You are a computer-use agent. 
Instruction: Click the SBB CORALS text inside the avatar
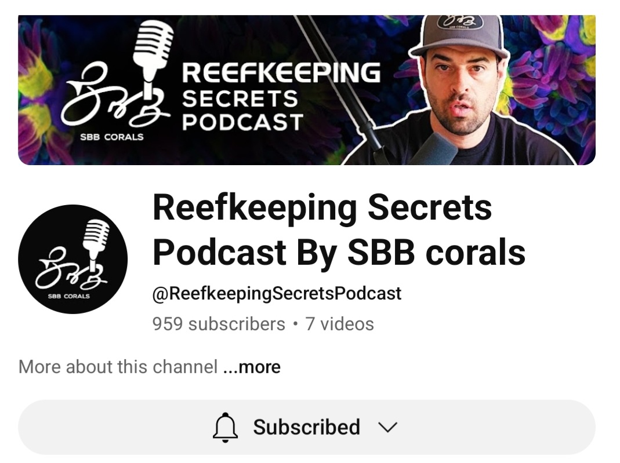click(69, 296)
